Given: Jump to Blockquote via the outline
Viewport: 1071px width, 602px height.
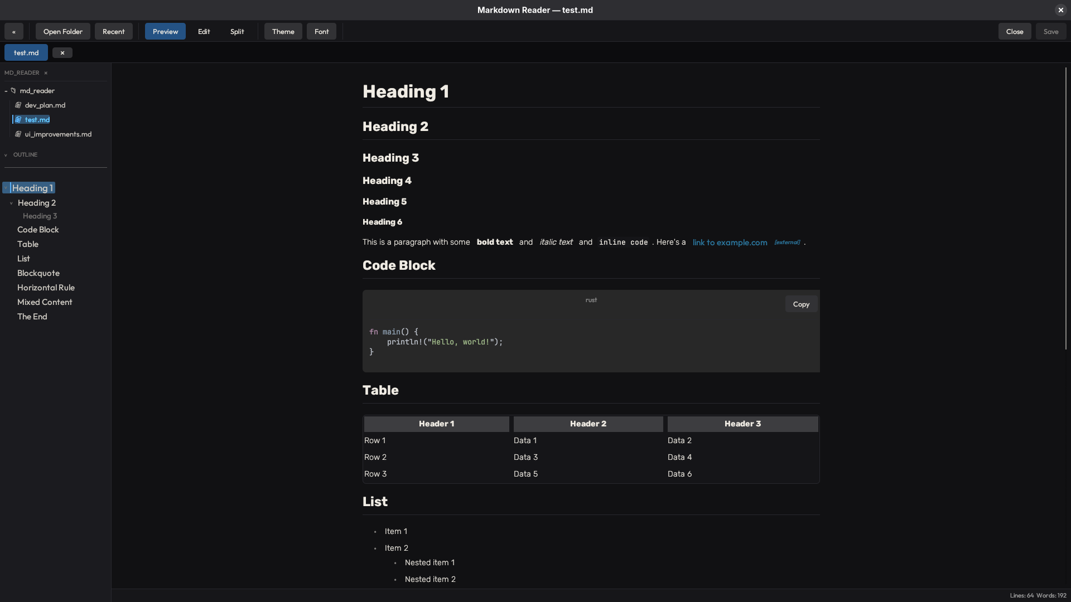Looking at the screenshot, I should point(38,273).
